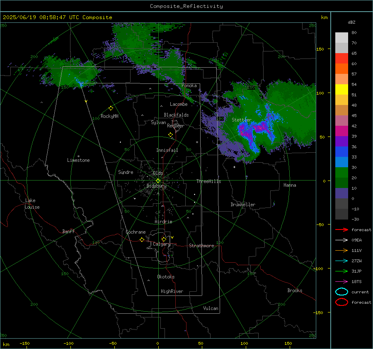Click the yellow diamond marker near RockyMH
The height and width of the screenshot is (349, 373).
pyautogui.click(x=111, y=108)
